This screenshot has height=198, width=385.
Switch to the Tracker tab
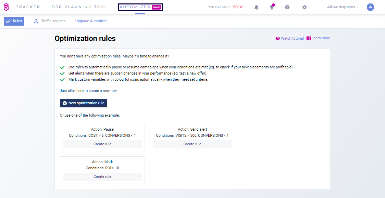coord(28,7)
